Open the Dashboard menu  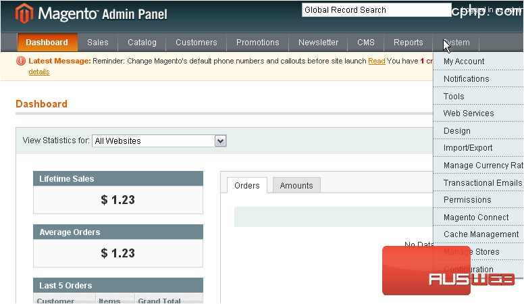pos(47,43)
